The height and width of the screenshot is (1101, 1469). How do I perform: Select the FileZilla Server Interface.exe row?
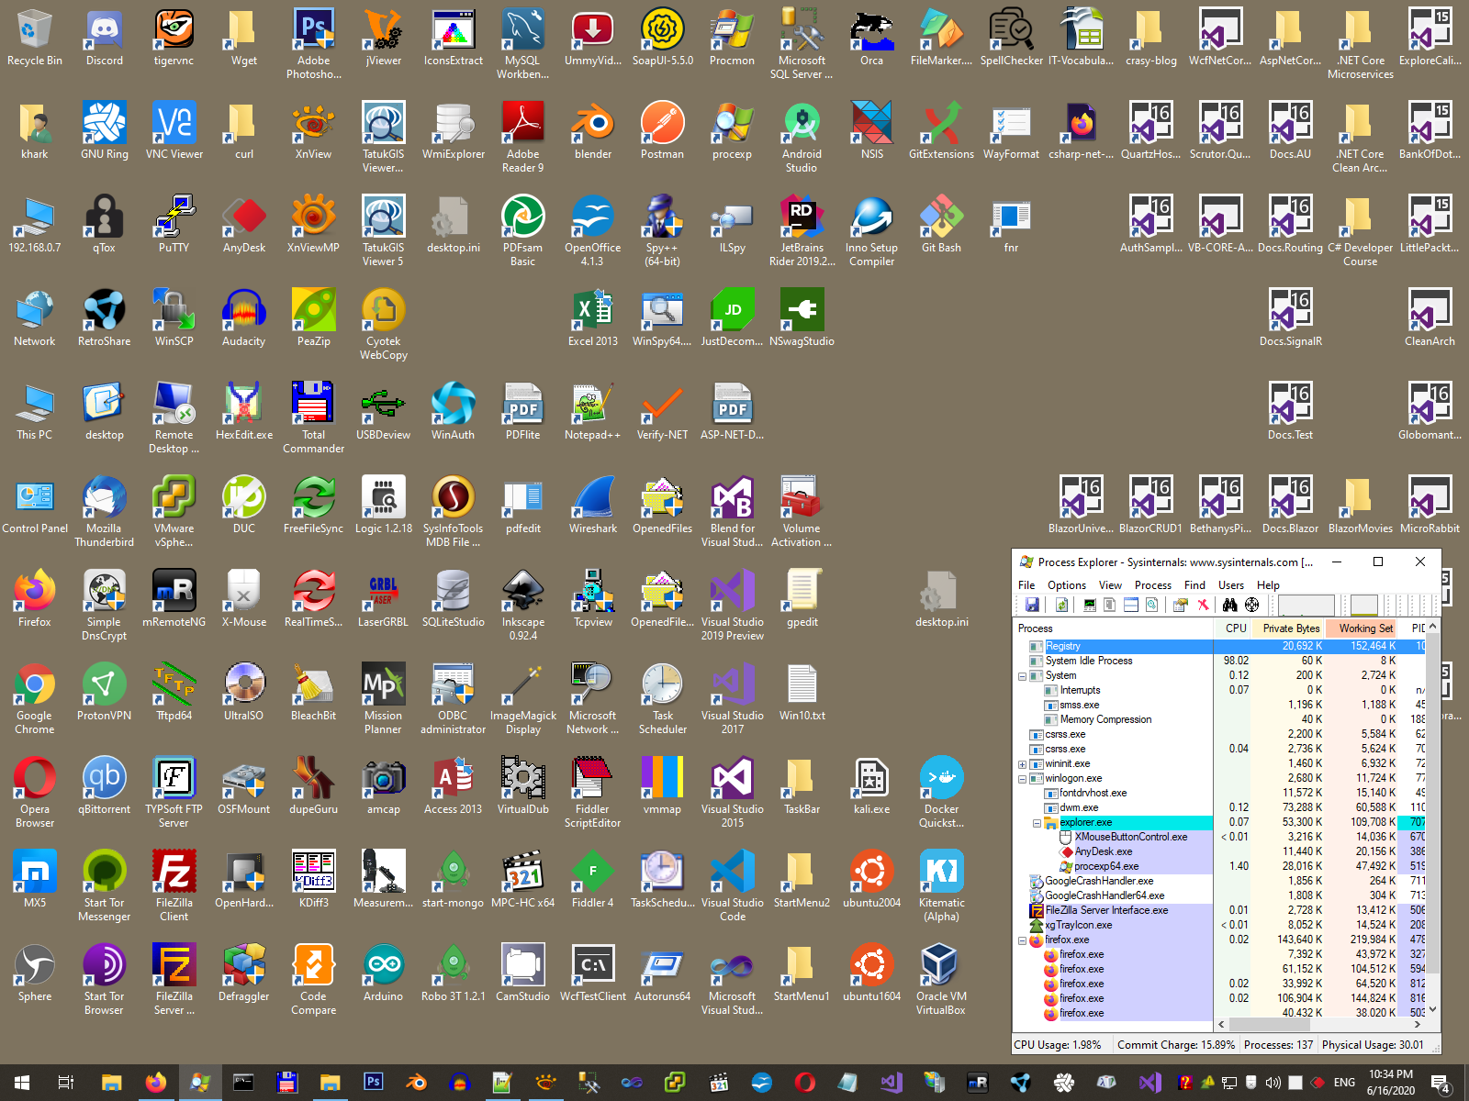[x=1220, y=910]
